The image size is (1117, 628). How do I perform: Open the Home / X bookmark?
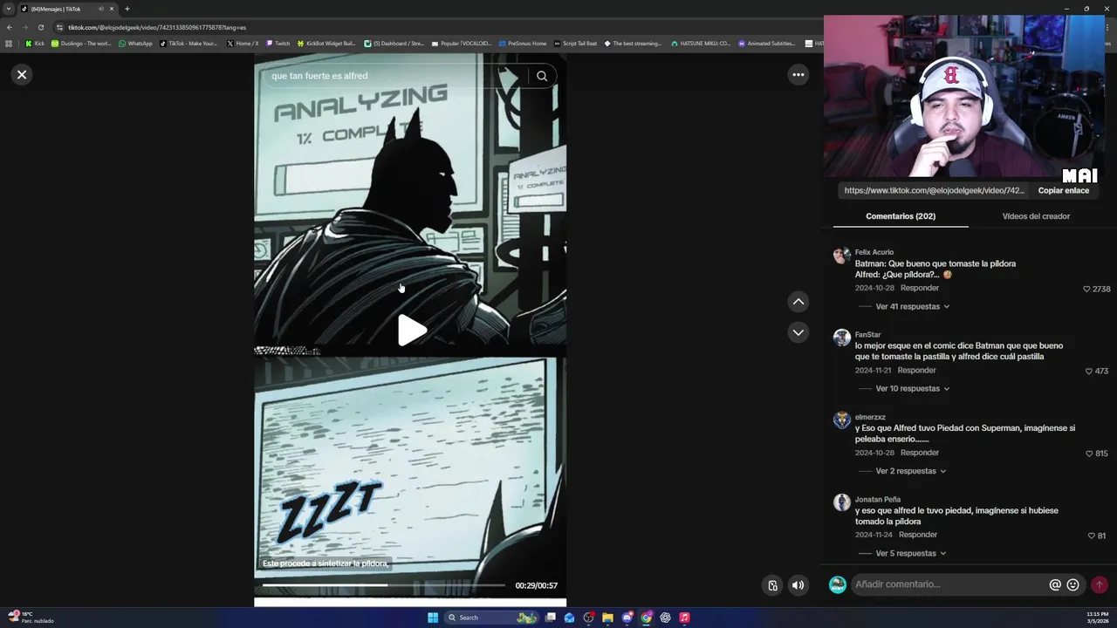point(243,43)
